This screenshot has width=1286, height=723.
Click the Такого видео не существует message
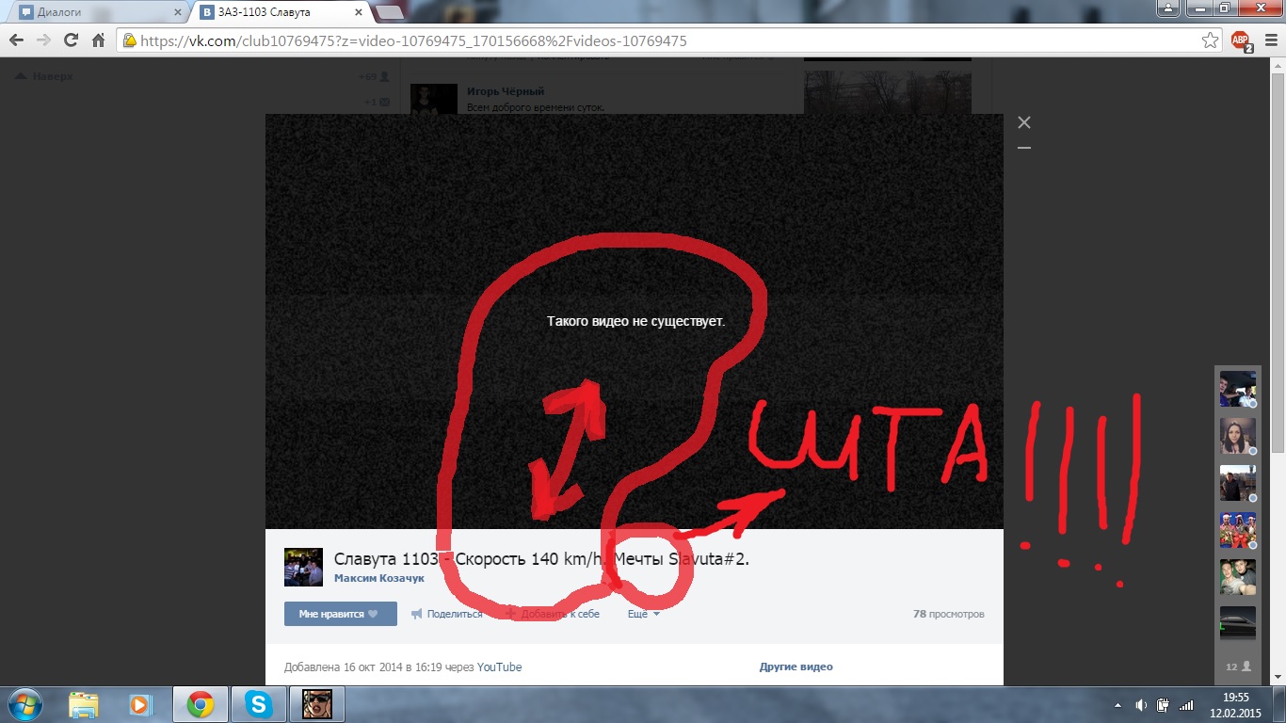coord(635,321)
